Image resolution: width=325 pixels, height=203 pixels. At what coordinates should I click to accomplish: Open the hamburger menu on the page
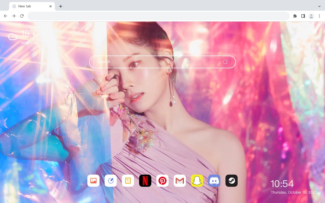tap(314, 32)
